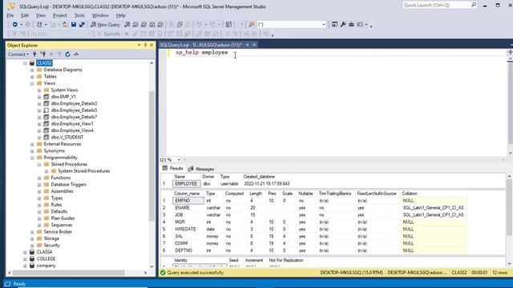The image size is (513, 288).
Task: Open the editor zoom percentage dropdown
Action: point(179,160)
